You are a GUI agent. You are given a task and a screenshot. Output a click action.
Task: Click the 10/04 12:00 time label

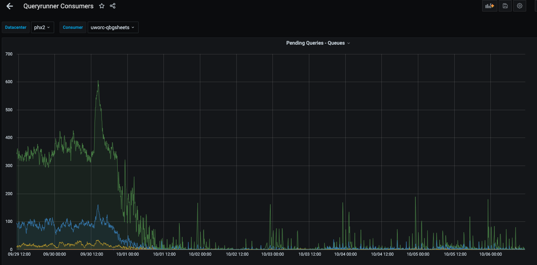[382, 254]
